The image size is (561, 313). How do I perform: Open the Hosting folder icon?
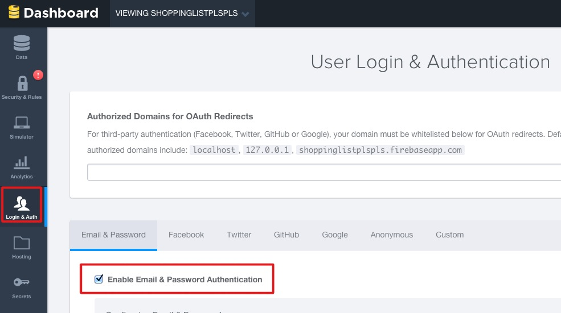(x=22, y=243)
